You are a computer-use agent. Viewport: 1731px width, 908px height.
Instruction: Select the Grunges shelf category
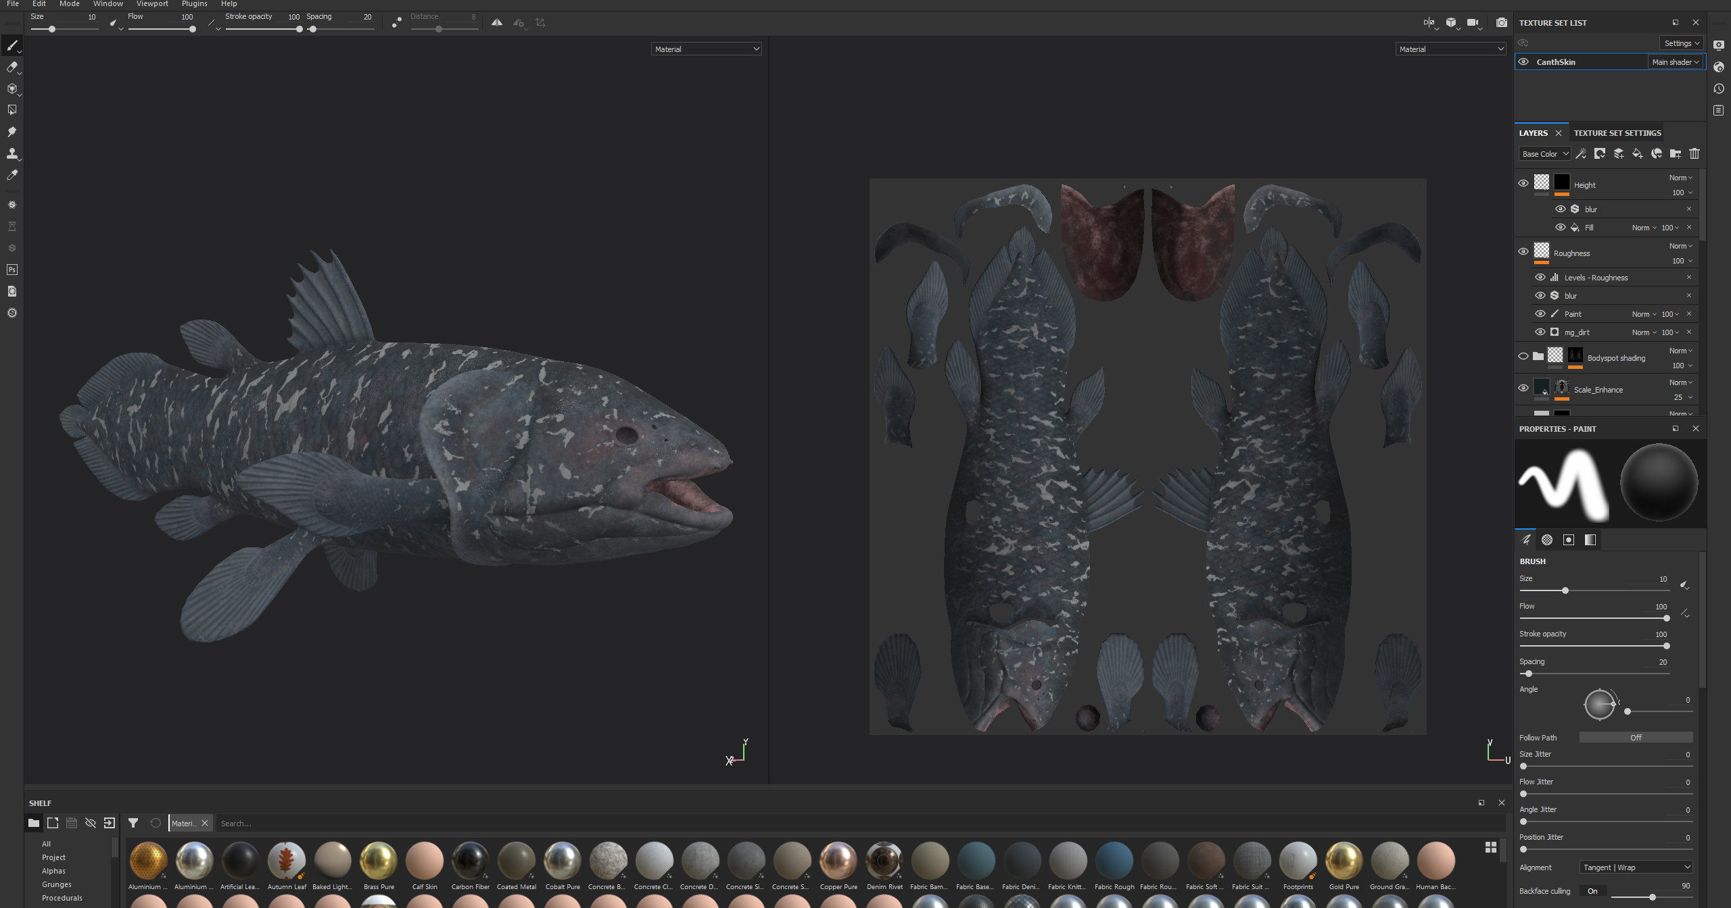(x=57, y=884)
